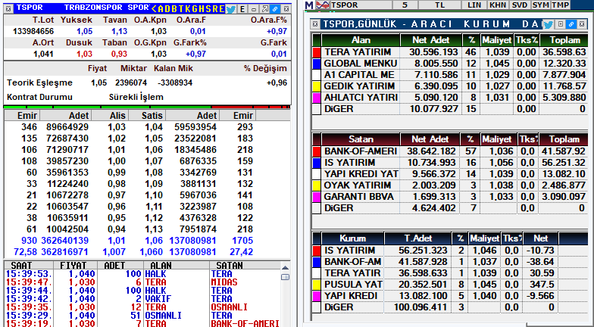The height and width of the screenshot is (327, 594).
Task: Click the back chevron before the yellow letters
Action: [155, 9]
